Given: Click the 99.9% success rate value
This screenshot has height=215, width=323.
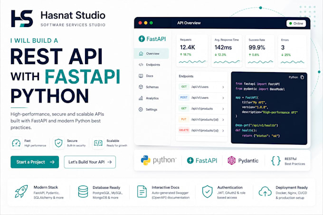Looking at the screenshot, I should 256,47.
